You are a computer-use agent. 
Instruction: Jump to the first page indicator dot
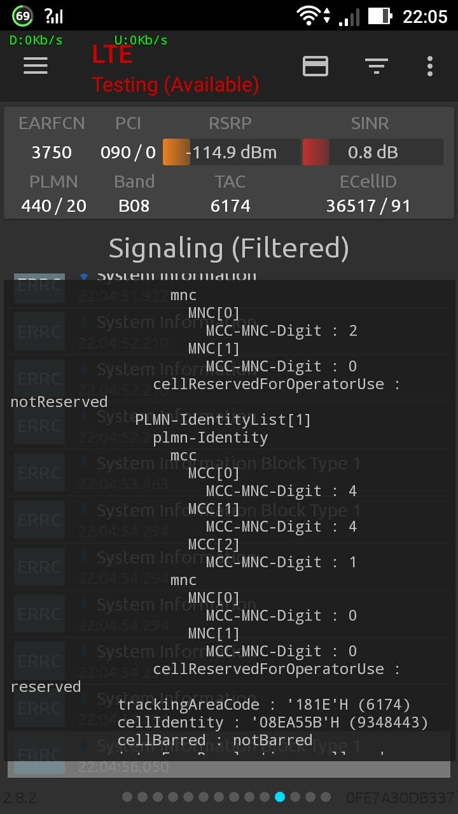(x=127, y=797)
